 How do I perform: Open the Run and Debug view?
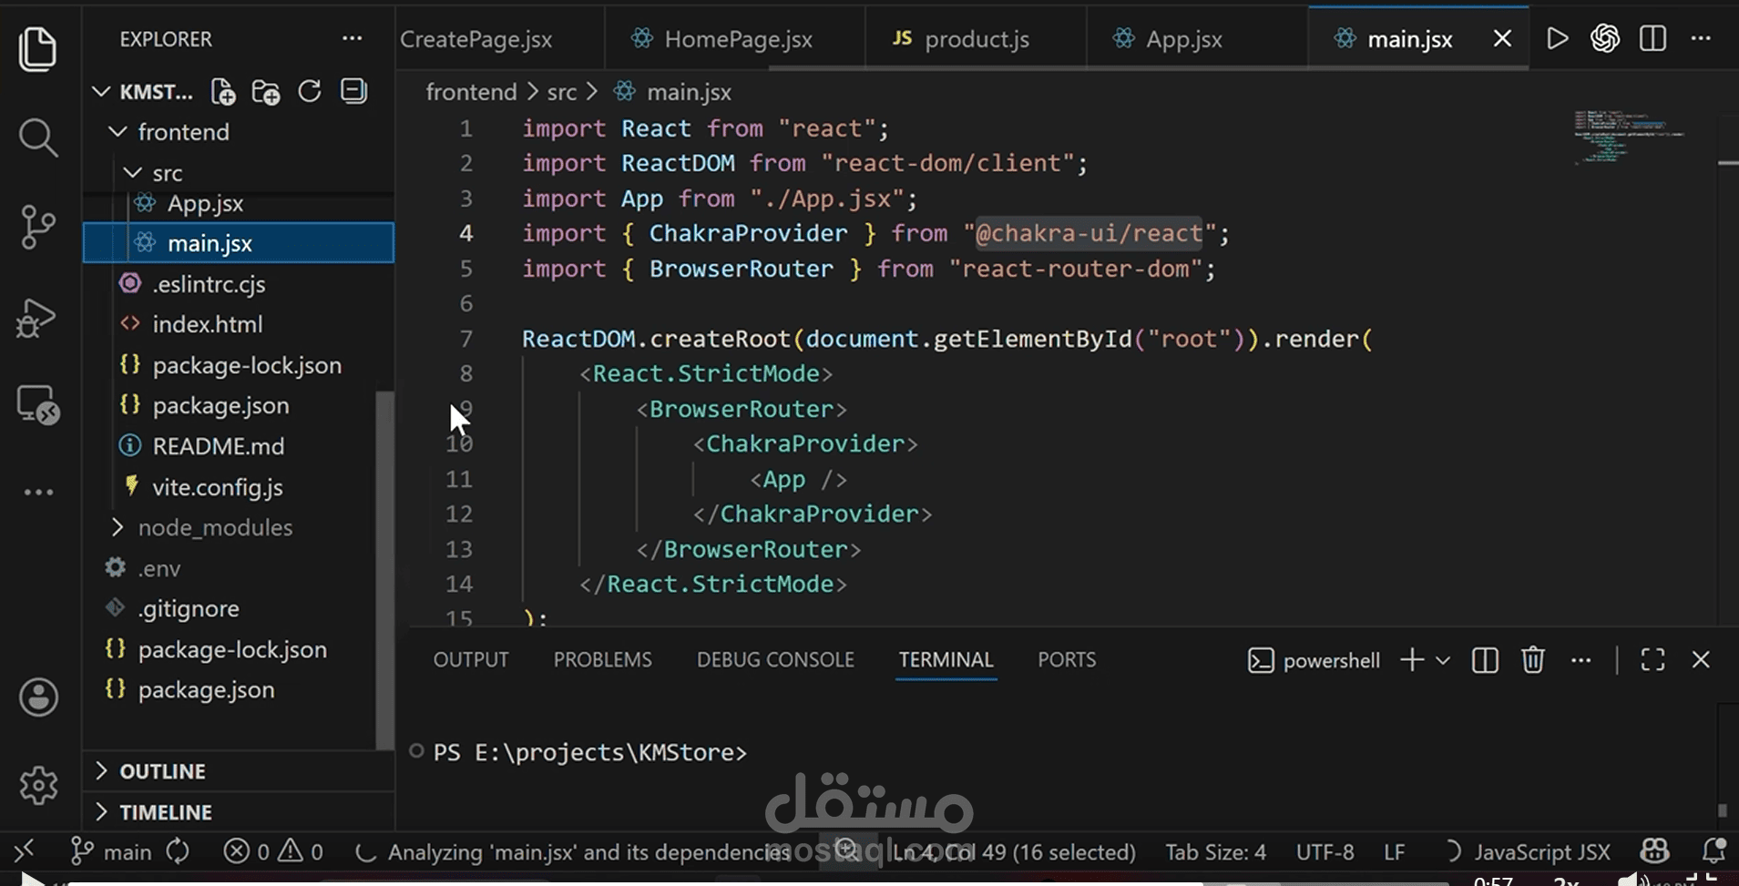coord(37,318)
